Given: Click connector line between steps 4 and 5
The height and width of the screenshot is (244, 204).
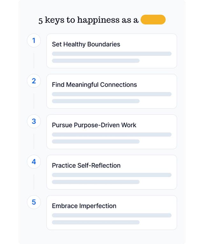Looking at the screenshot, I should 34,182.
